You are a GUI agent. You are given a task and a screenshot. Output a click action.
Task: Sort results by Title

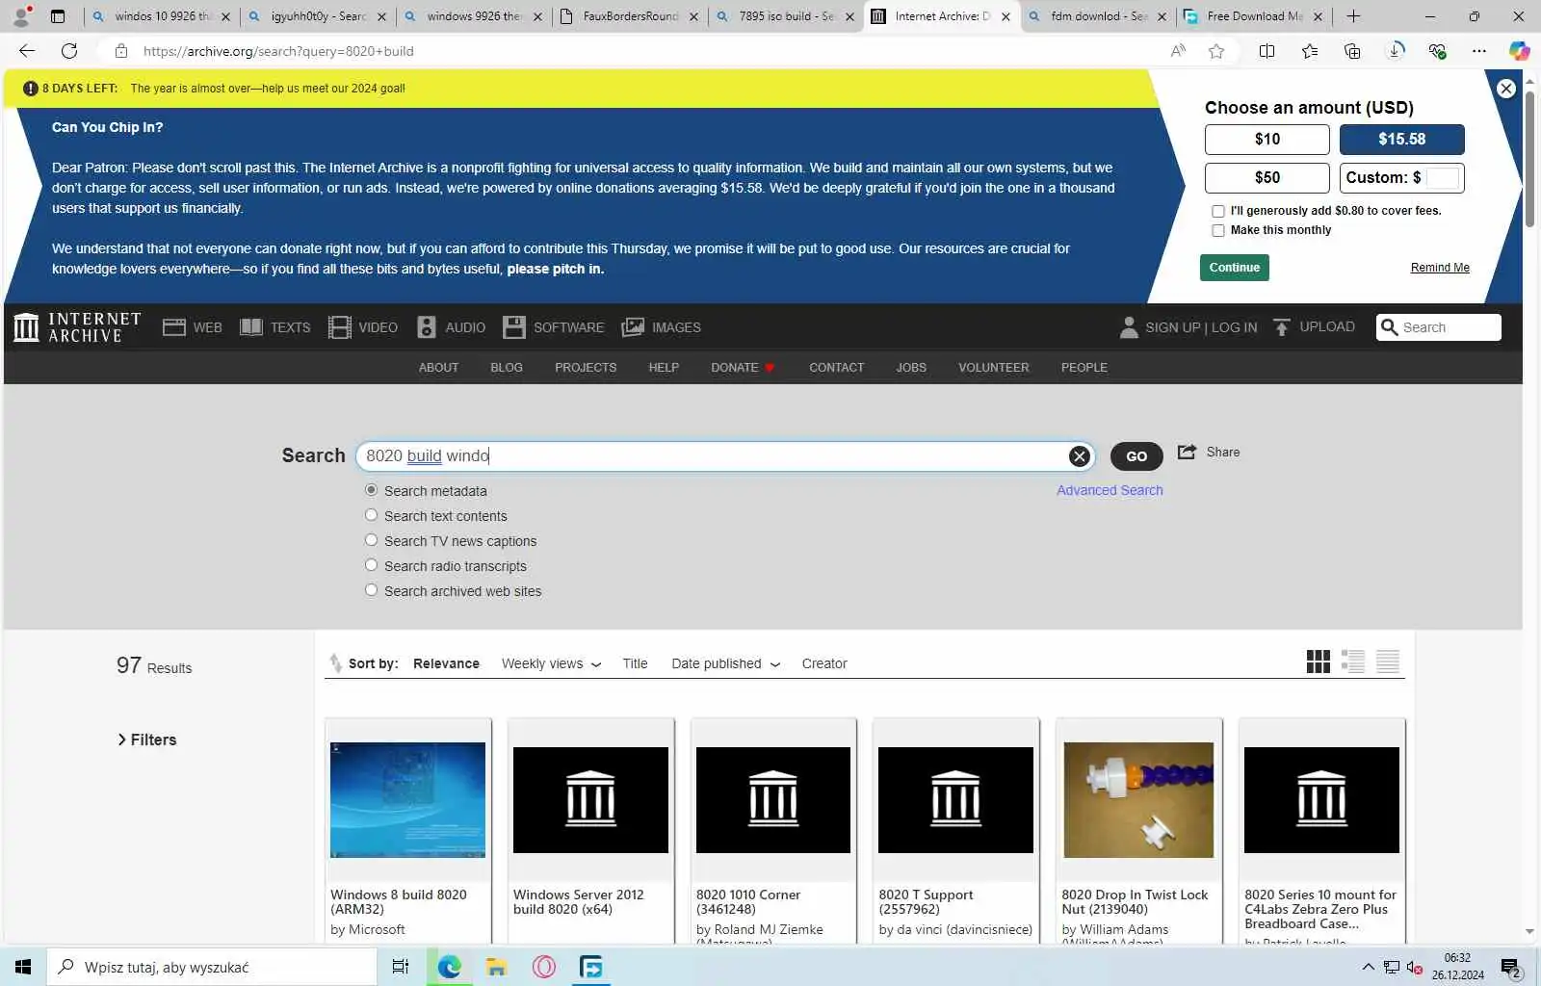point(635,663)
